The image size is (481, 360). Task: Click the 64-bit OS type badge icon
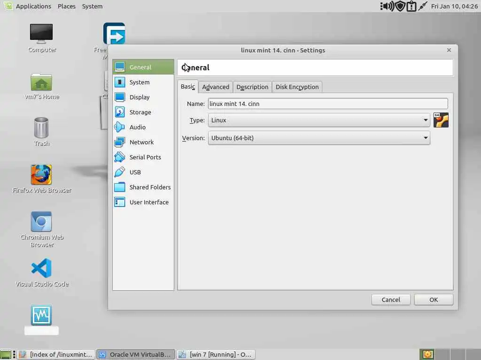441,120
